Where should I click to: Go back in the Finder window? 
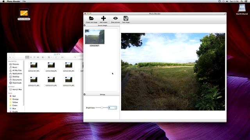click(x=10, y=57)
